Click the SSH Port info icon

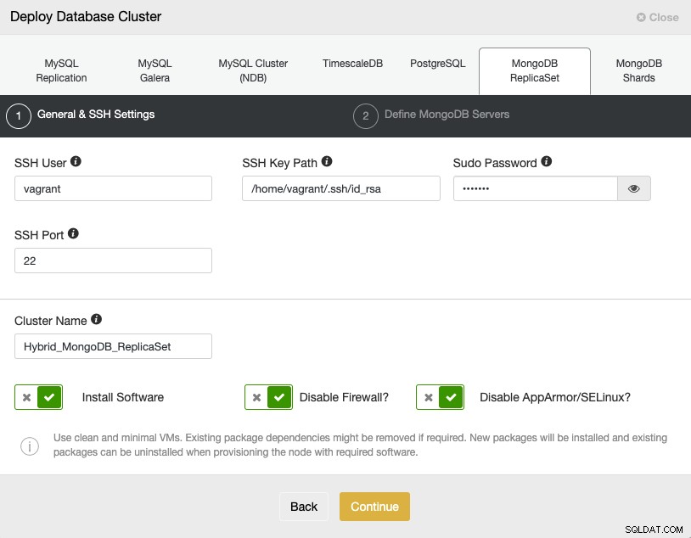click(73, 233)
